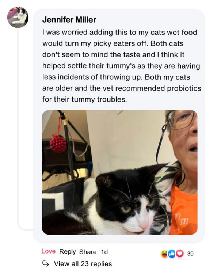Viewport: 221px width, 274px height.
Task: Click the Love reaction link
Action: pyautogui.click(x=48, y=251)
